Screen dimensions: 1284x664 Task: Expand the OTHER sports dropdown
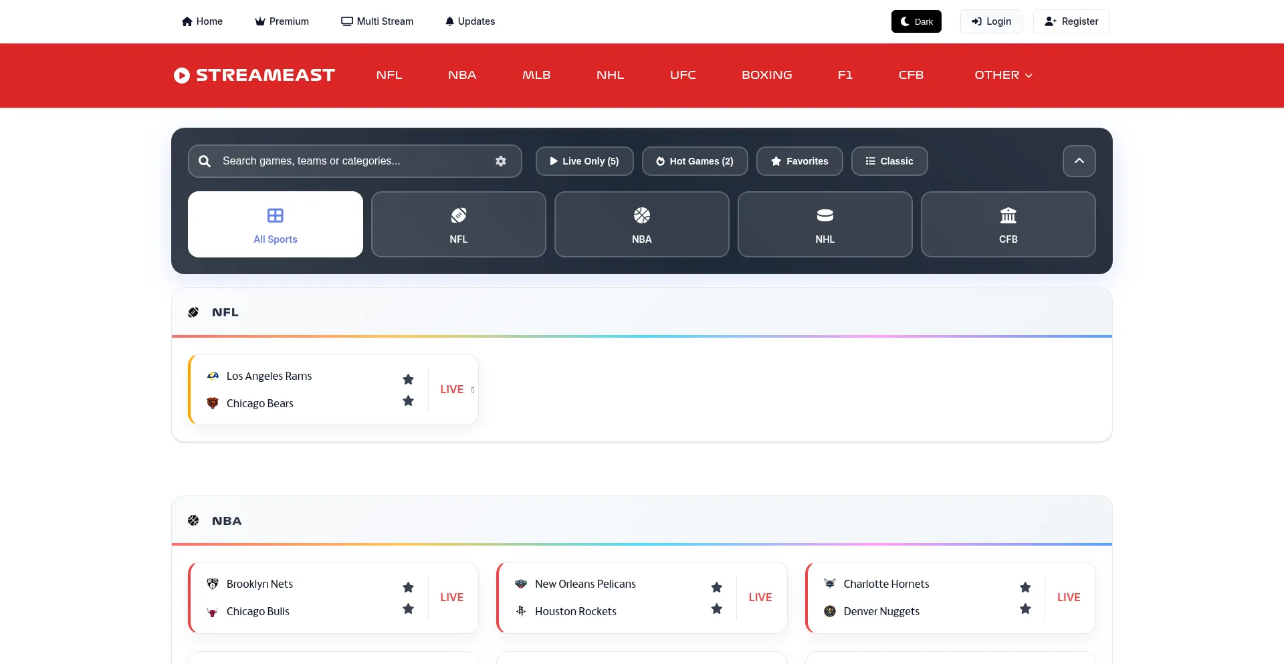coord(1003,76)
